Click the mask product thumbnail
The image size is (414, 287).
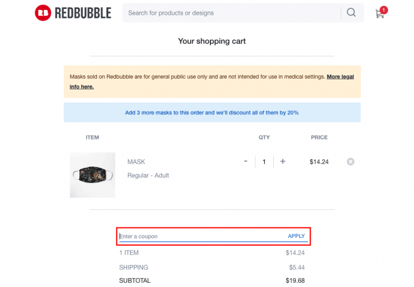(x=92, y=175)
